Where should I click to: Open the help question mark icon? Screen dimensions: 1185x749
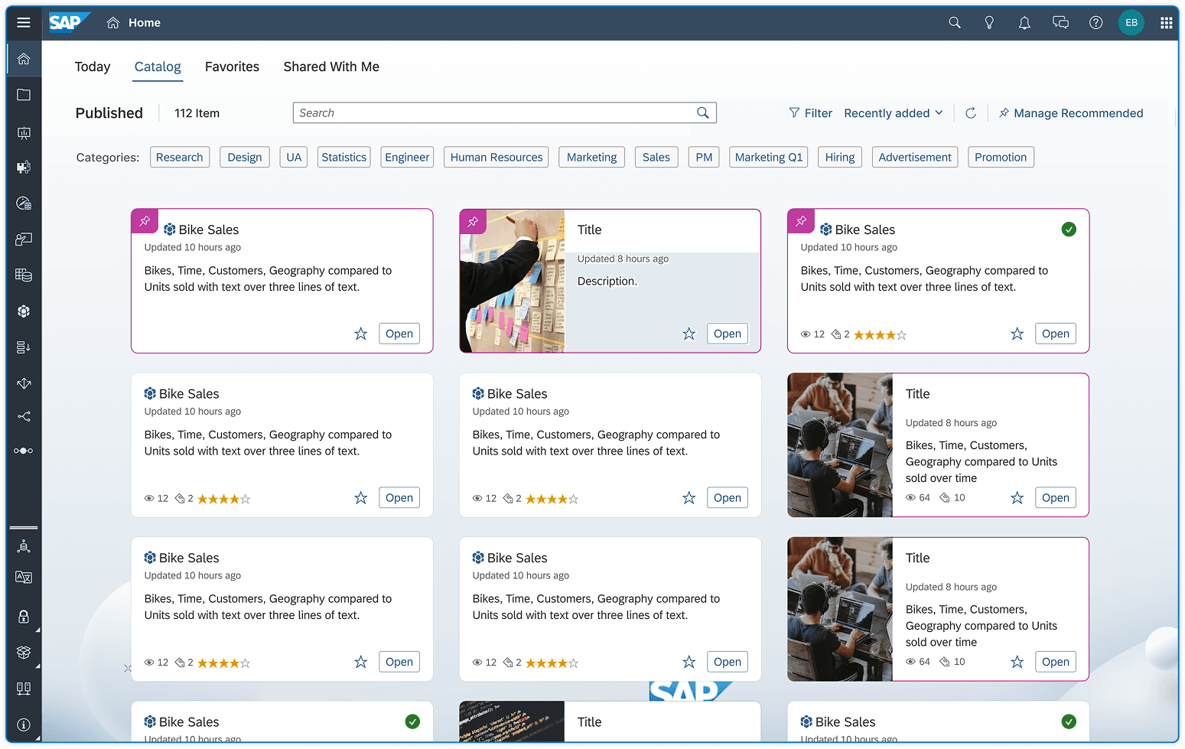[1096, 23]
